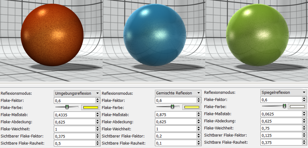Click the stepper arrows next to value 0,0625
This screenshot has height=148, width=308.
click(304, 114)
